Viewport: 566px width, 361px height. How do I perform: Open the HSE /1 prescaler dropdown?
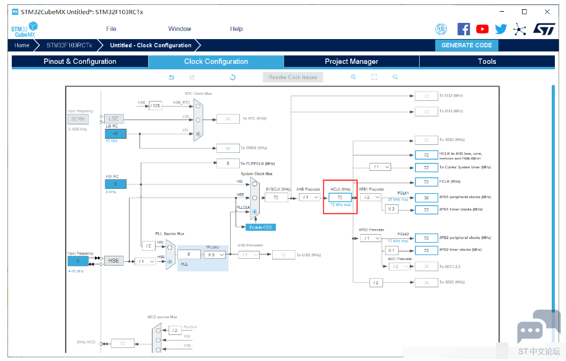point(145,261)
